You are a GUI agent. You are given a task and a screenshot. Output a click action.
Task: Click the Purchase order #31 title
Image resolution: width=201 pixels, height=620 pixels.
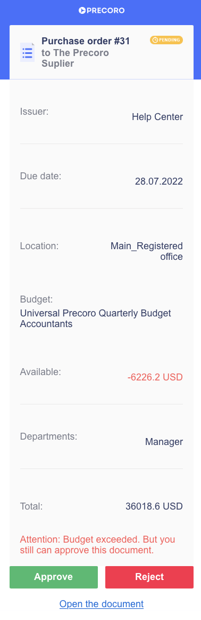[86, 41]
